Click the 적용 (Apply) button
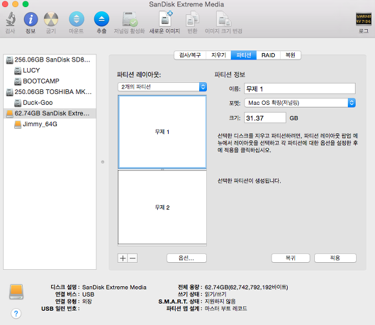Viewport: 375px width, 325px height. pos(336,258)
